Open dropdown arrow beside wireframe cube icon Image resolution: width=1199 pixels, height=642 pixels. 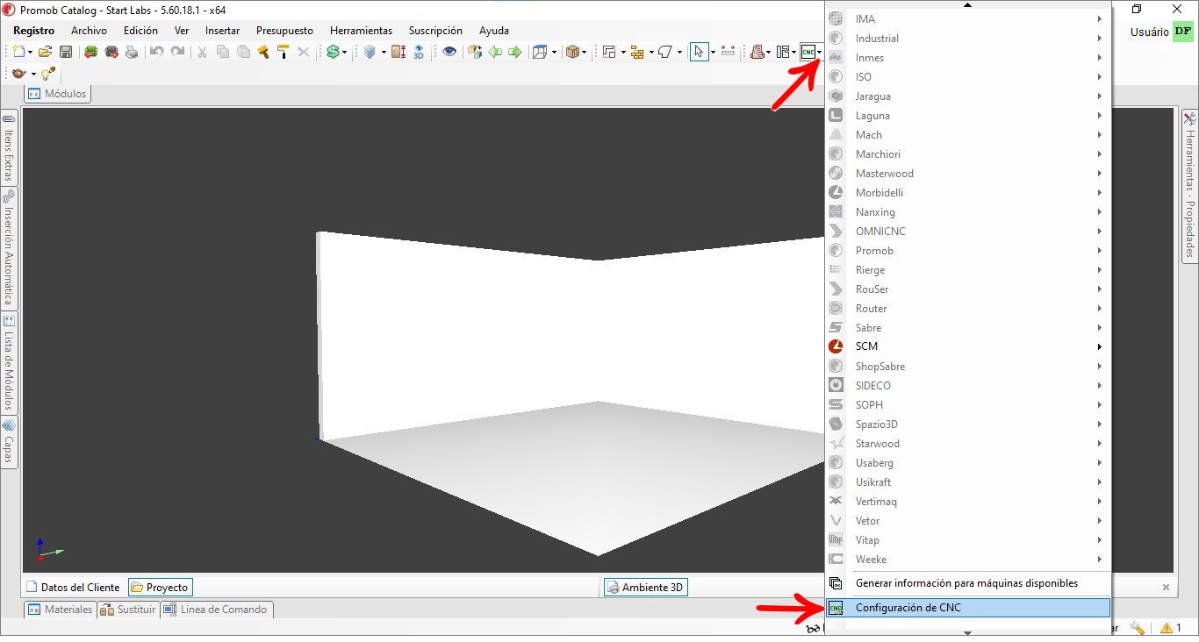click(x=554, y=53)
